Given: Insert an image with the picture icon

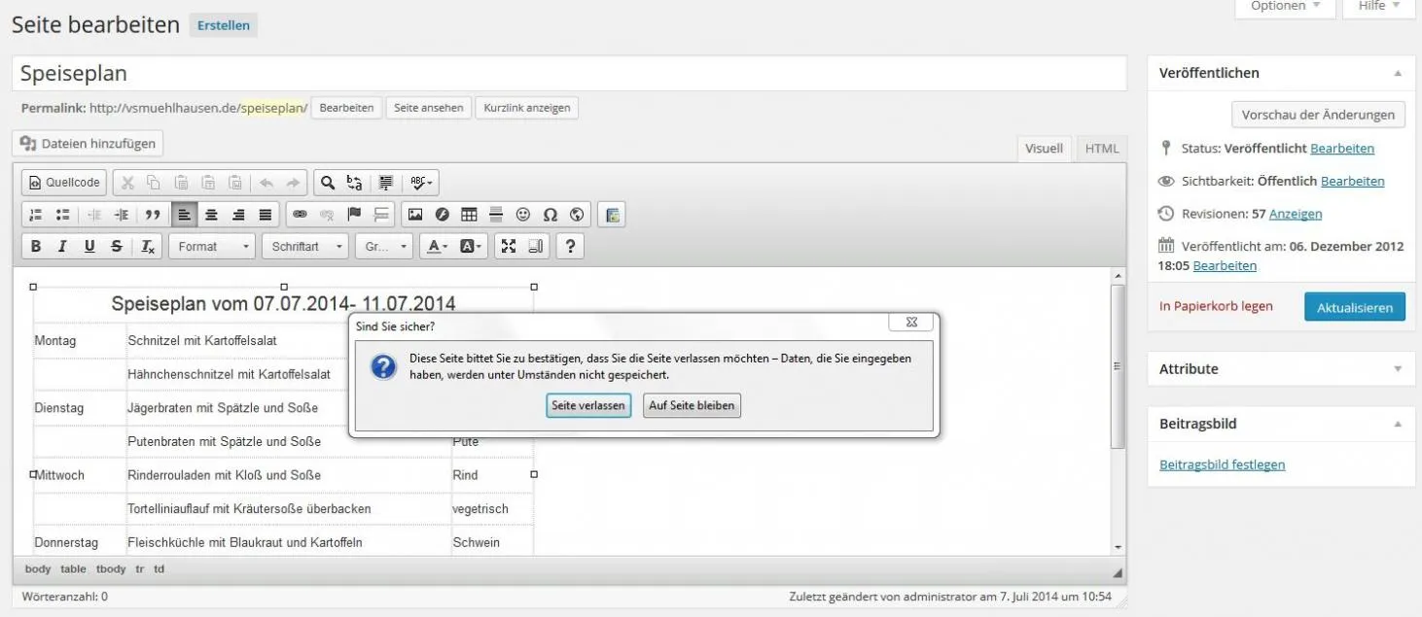Looking at the screenshot, I should coord(415,215).
